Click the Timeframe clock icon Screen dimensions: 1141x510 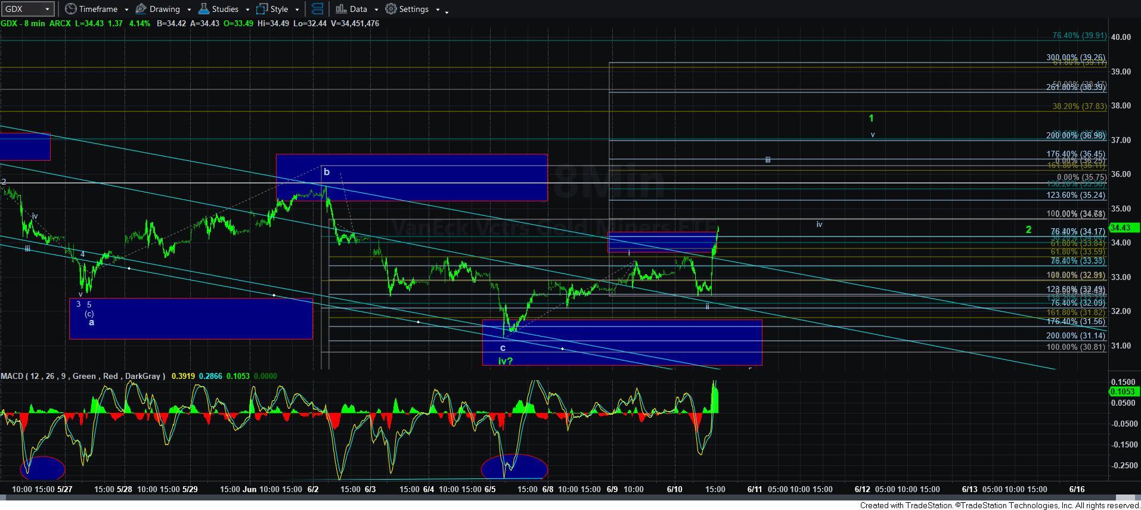[71, 9]
